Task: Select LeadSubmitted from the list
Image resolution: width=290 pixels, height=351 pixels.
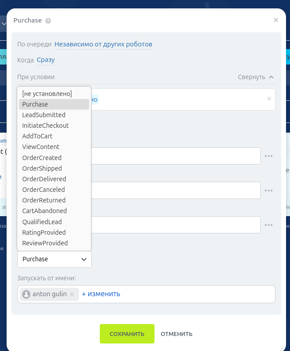Action: pyautogui.click(x=44, y=115)
